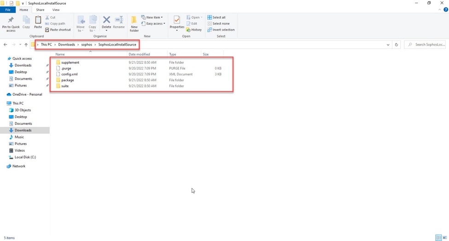Click Downloads in address breadcrumb
The image size is (449, 241).
tap(66, 45)
